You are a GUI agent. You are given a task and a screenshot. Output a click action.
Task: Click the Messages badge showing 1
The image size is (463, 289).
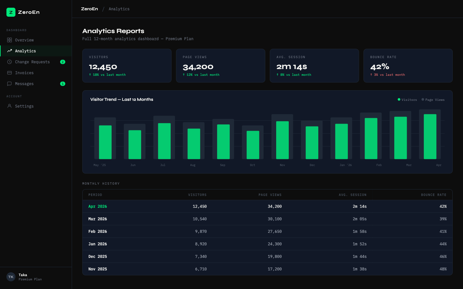pos(63,83)
